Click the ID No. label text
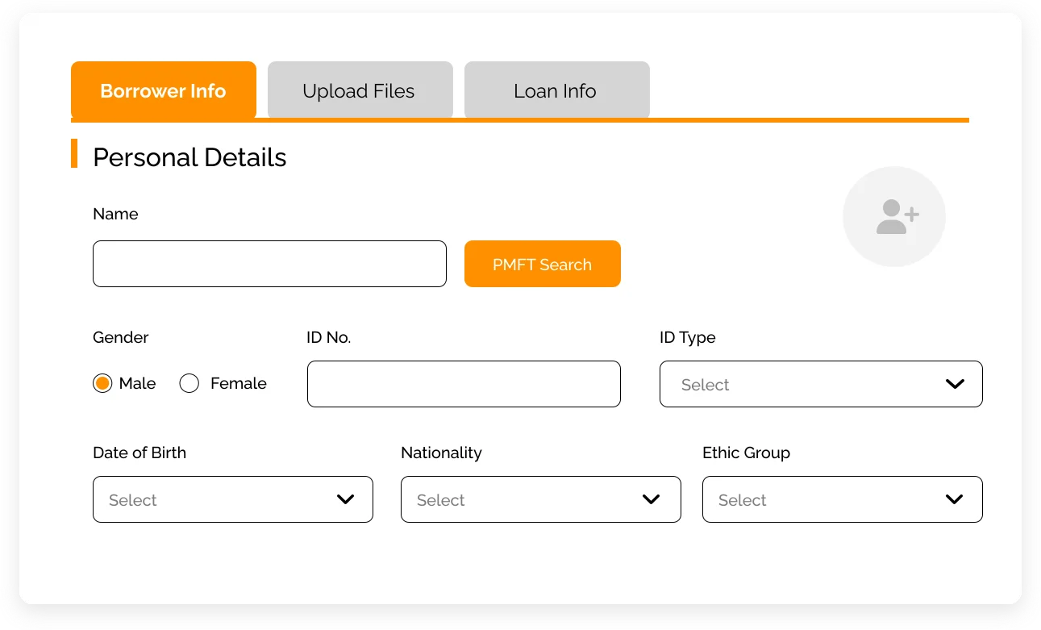This screenshot has height=630, width=1041. [x=328, y=337]
